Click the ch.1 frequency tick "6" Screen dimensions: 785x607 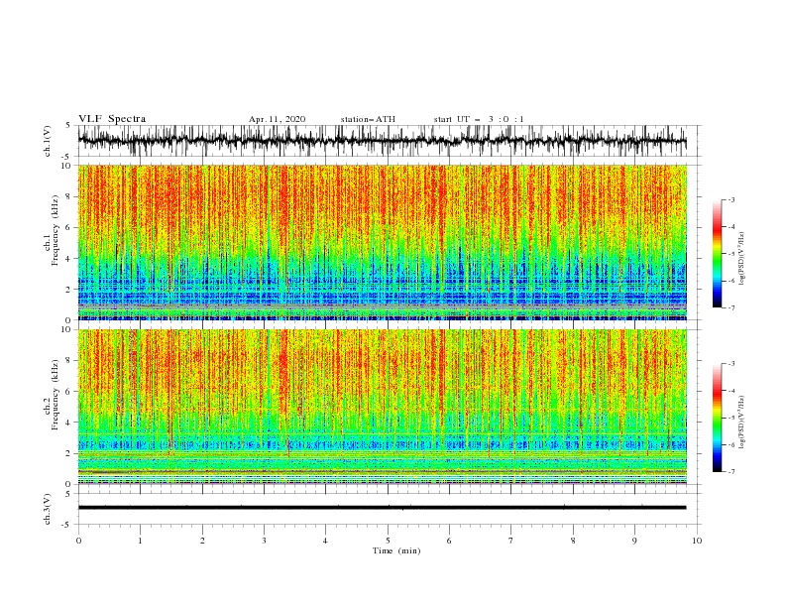click(68, 227)
